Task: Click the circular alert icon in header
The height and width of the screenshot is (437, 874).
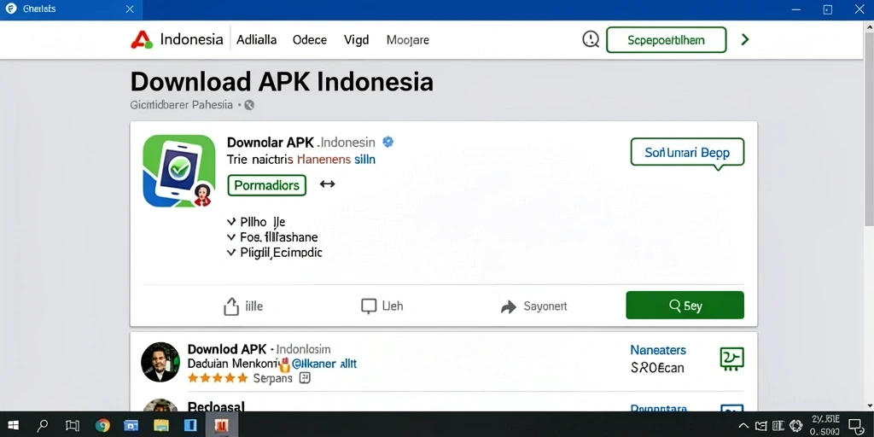Action: (591, 39)
